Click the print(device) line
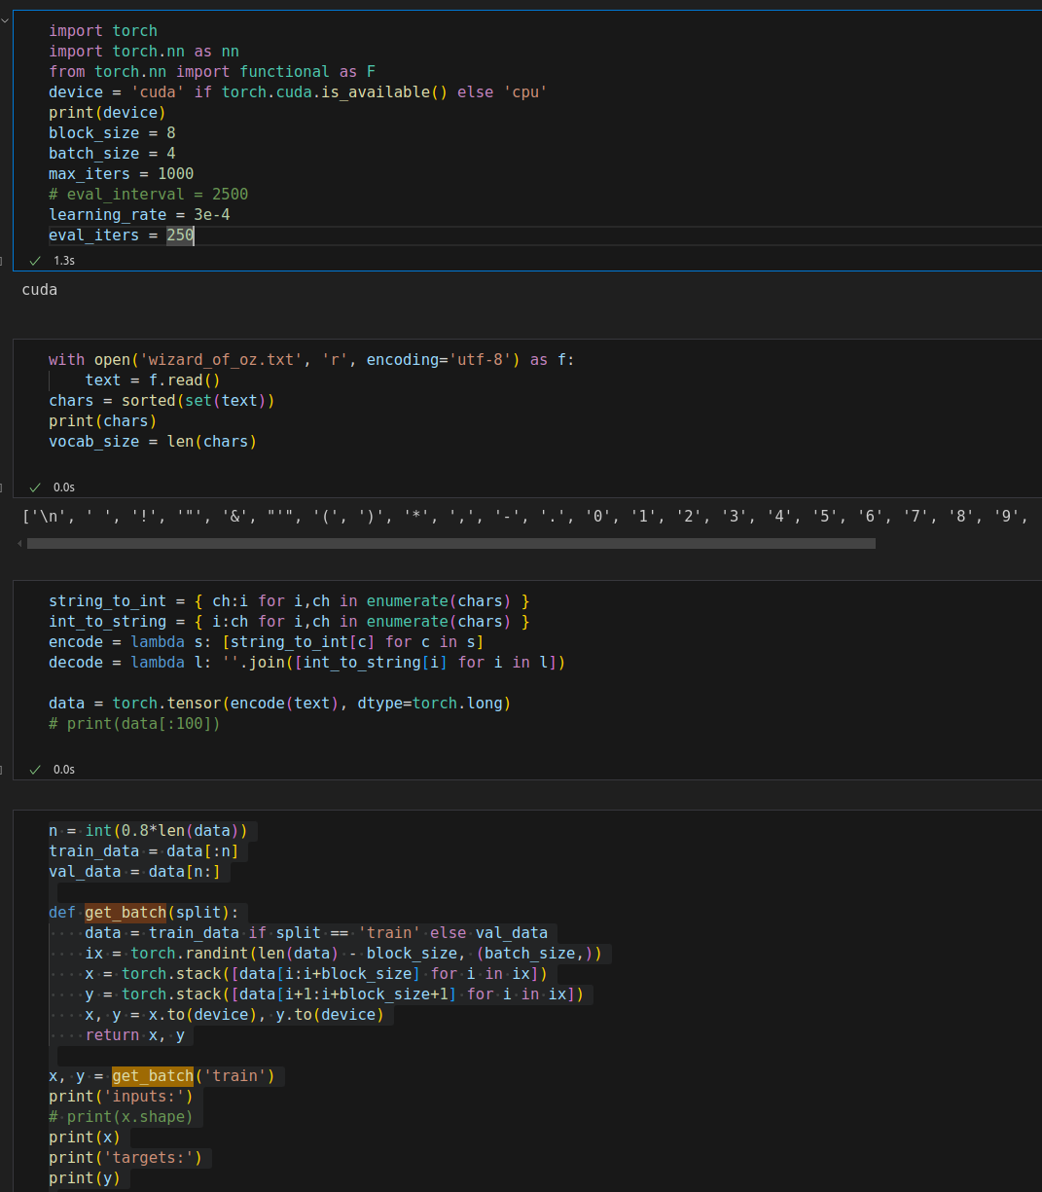The width and height of the screenshot is (1042, 1192). 107,113
